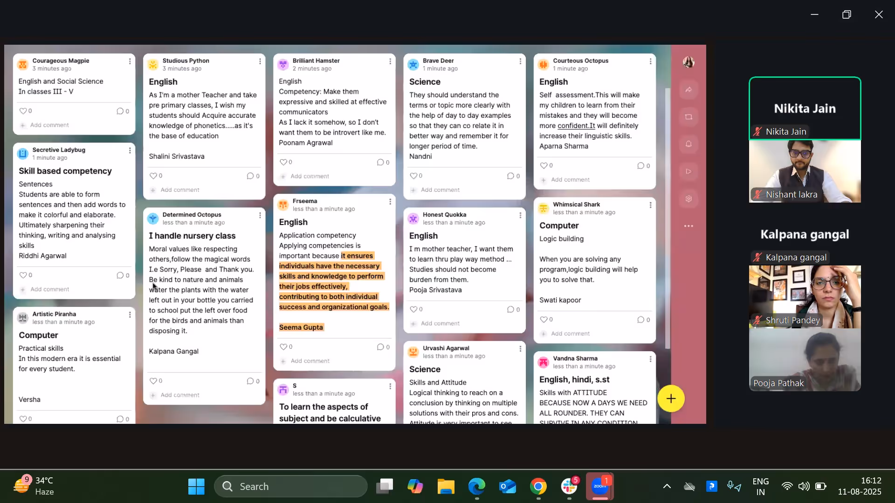Image resolution: width=895 pixels, height=503 pixels.
Task: Add comment on the Secretive Ladybug post
Action: click(x=49, y=289)
